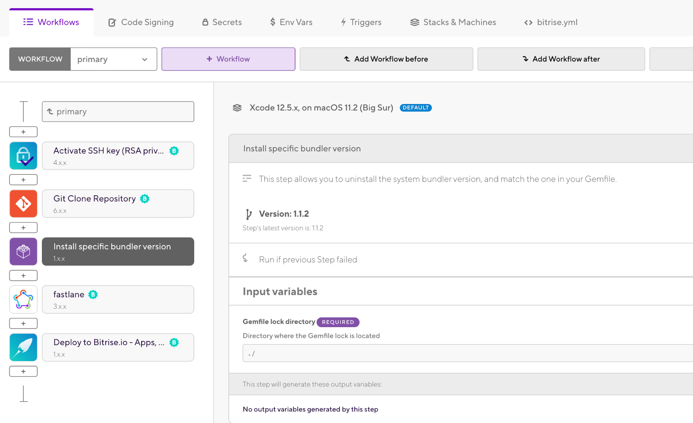Switch to the Code Signing tab
693x423 pixels.
[x=141, y=22]
